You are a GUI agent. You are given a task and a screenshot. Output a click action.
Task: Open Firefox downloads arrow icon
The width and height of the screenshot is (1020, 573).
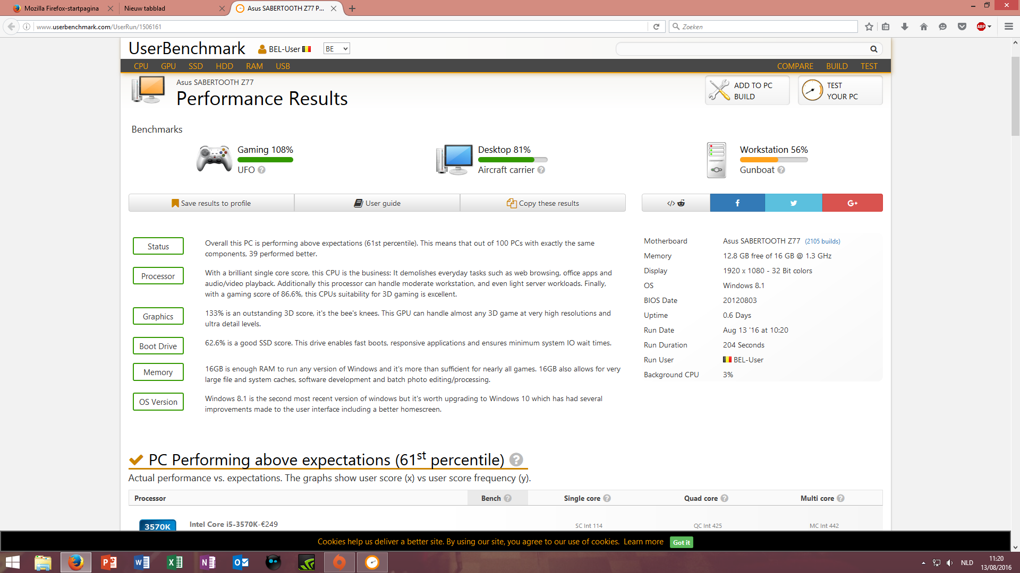pyautogui.click(x=905, y=27)
